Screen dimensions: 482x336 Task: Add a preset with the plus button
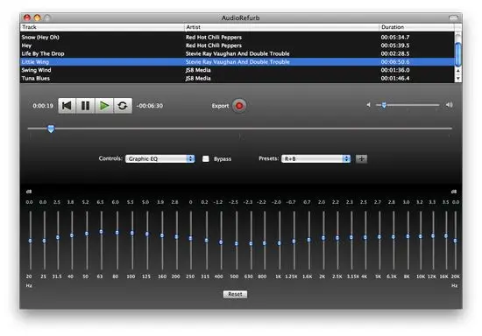[361, 158]
